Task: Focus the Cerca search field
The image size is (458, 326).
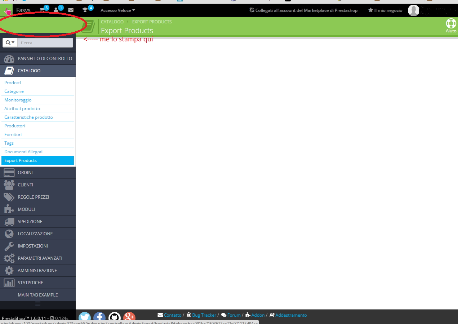Action: point(45,42)
